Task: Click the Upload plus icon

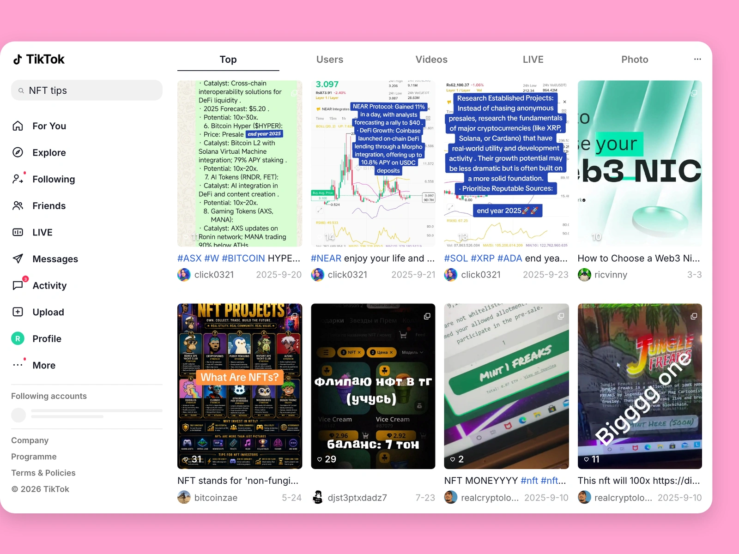Action: tap(18, 312)
